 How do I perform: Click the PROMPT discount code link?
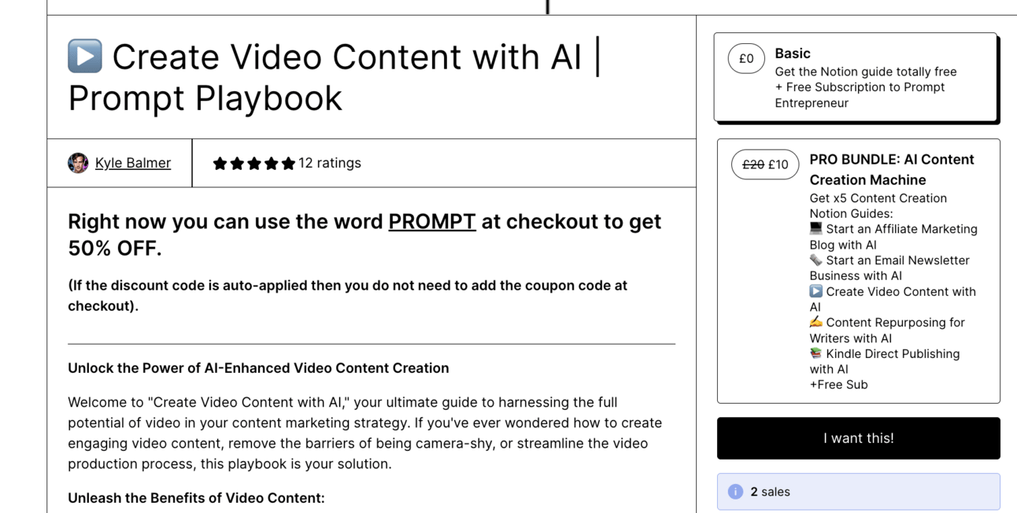click(x=432, y=222)
